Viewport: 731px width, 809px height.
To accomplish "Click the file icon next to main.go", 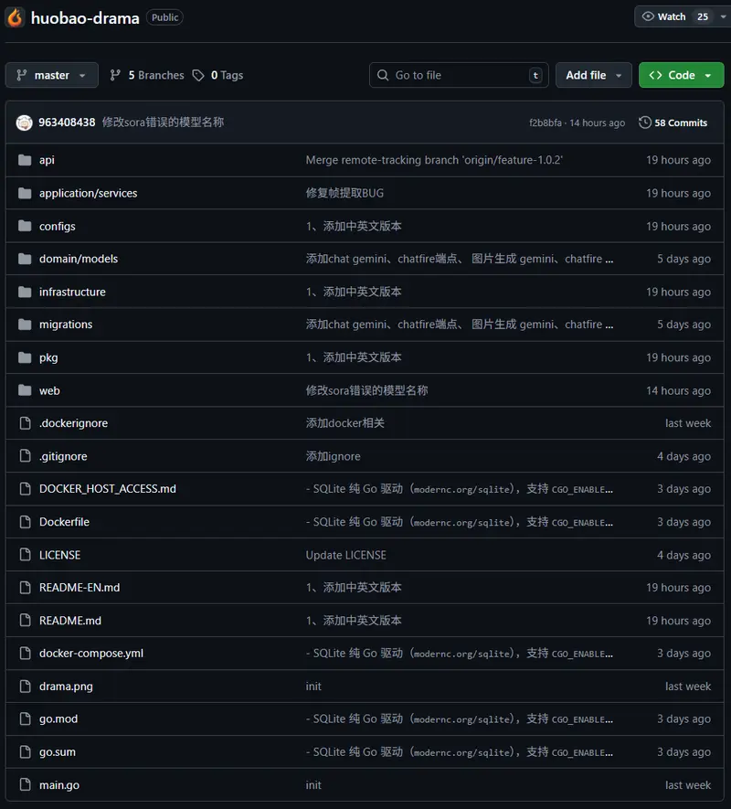I will [25, 785].
